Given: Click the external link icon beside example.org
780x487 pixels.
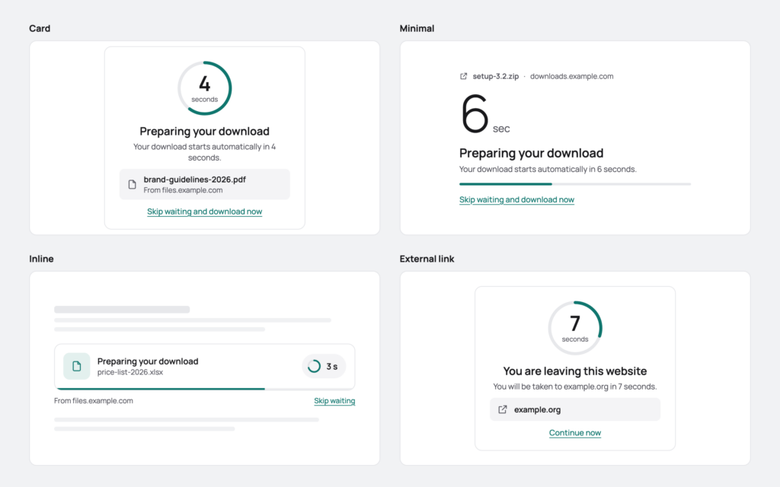Looking at the screenshot, I should [503, 409].
